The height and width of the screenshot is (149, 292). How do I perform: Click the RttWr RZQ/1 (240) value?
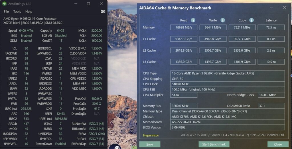[96, 134]
